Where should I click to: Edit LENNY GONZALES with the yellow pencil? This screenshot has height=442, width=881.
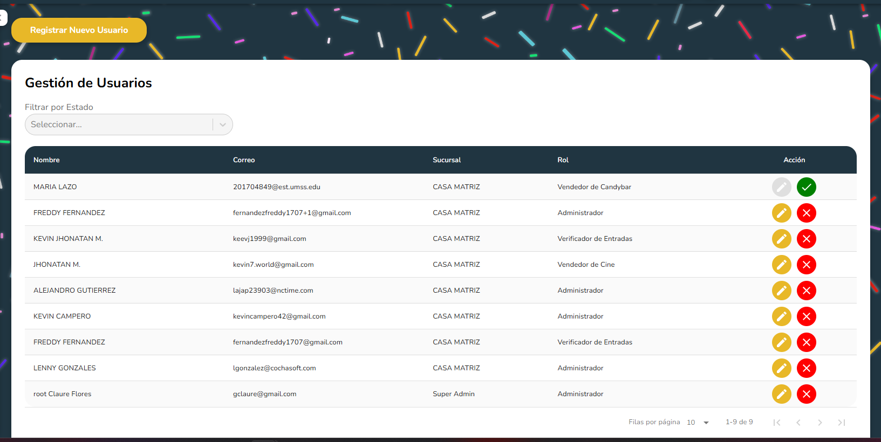781,368
